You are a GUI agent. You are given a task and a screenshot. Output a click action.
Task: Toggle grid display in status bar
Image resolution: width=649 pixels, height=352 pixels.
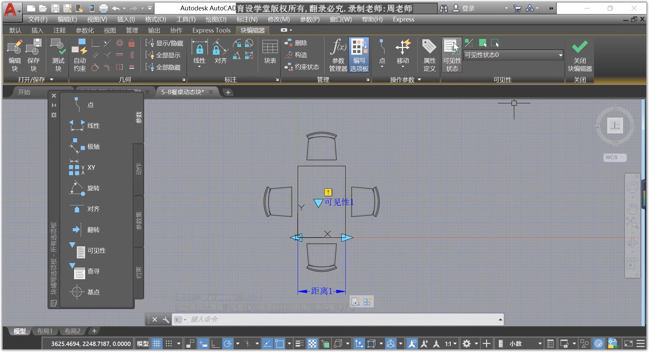coord(157,344)
